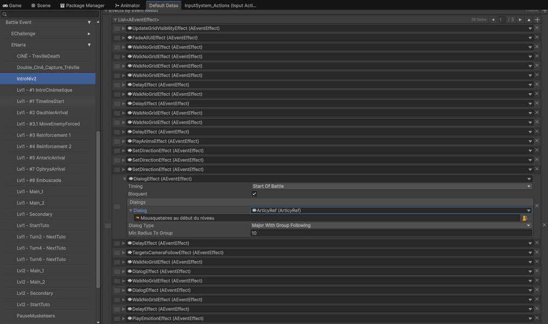The height and width of the screenshot is (324, 548).
Task: Open the Dialog Type dropdown
Action: click(x=391, y=226)
